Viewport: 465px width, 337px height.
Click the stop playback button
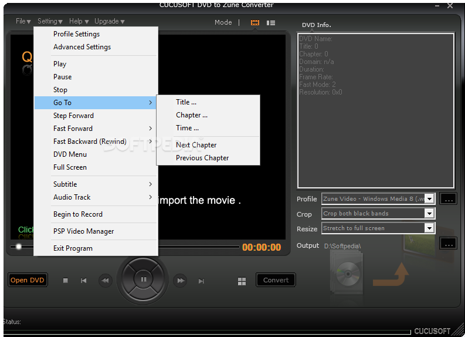(x=66, y=280)
